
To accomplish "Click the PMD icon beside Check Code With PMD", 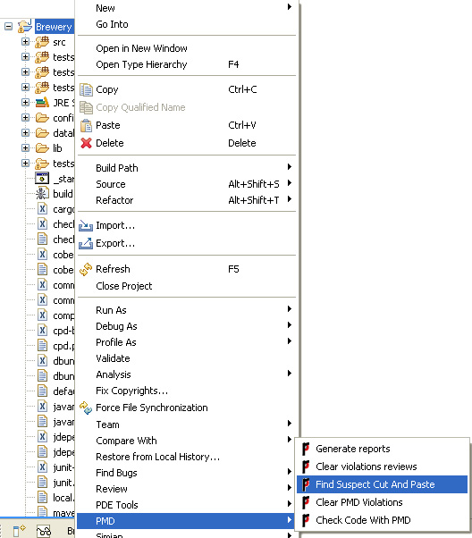I will [x=306, y=520].
